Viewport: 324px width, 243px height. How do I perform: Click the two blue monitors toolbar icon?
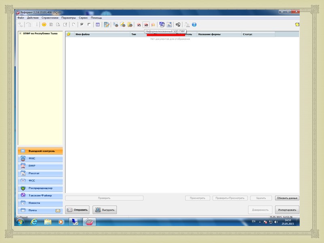click(x=162, y=25)
